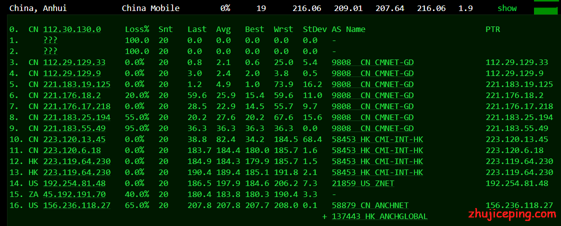Click the 206.2 worst value on hop 14
Viewport: 561px width, 226px height.
pos(286,183)
